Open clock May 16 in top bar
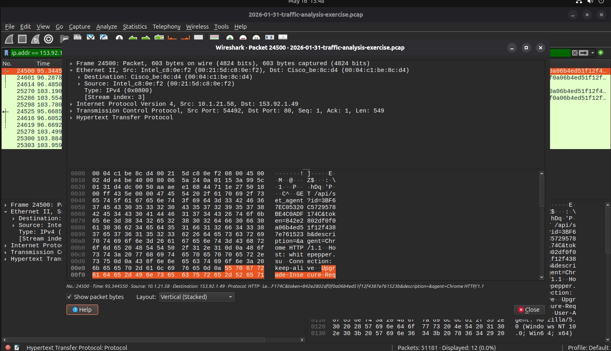 [x=306, y=2]
